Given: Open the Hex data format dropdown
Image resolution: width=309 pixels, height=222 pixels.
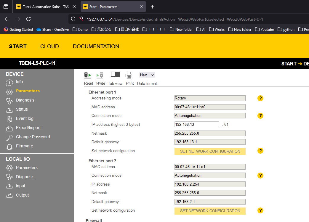Looking at the screenshot, I should pyautogui.click(x=147, y=75).
